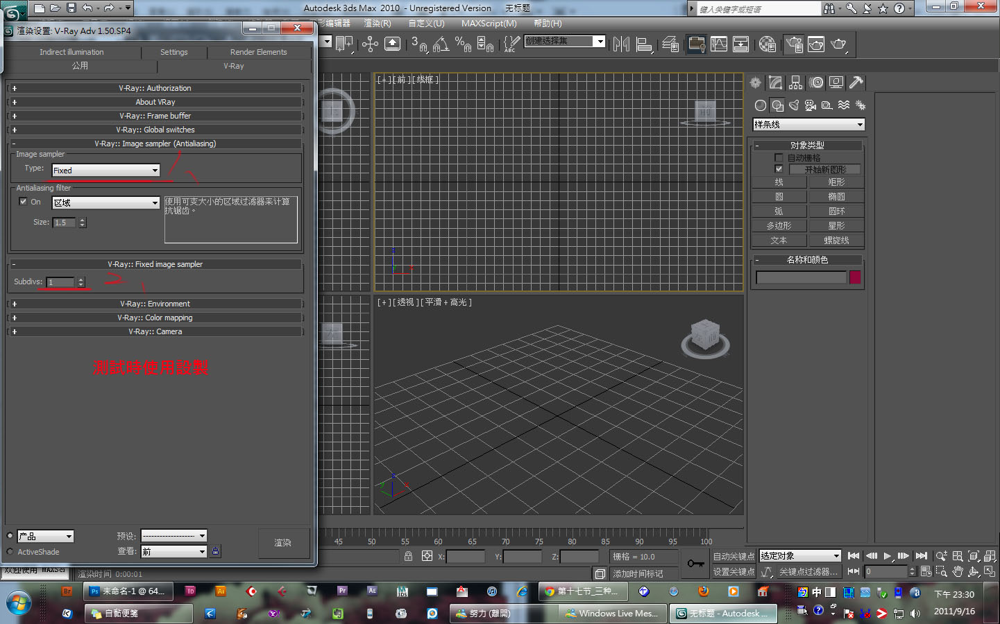This screenshot has width=1000, height=624.
Task: Toggle the Spinner Snap icon
Action: point(486,44)
